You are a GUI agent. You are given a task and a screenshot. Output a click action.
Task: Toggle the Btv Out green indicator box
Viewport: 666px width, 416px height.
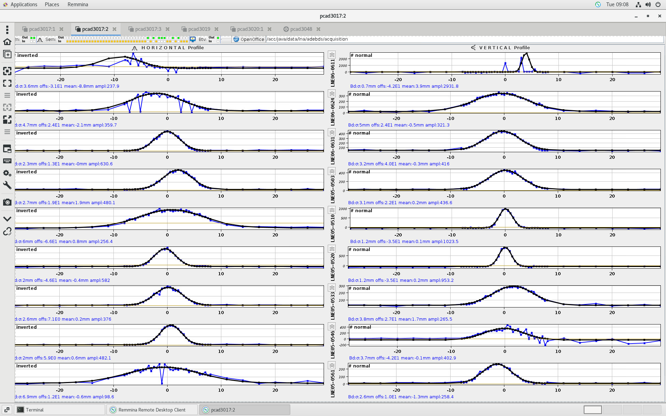(x=218, y=37)
